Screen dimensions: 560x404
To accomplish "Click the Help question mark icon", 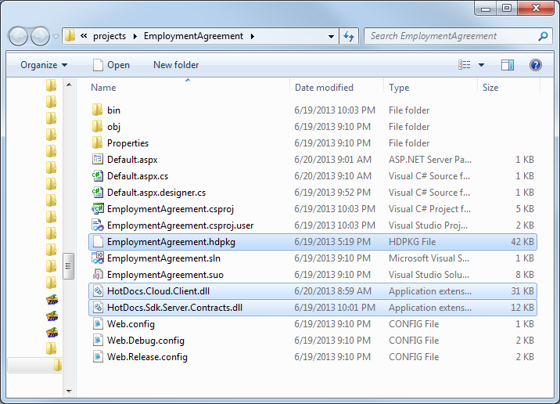I will pos(536,65).
